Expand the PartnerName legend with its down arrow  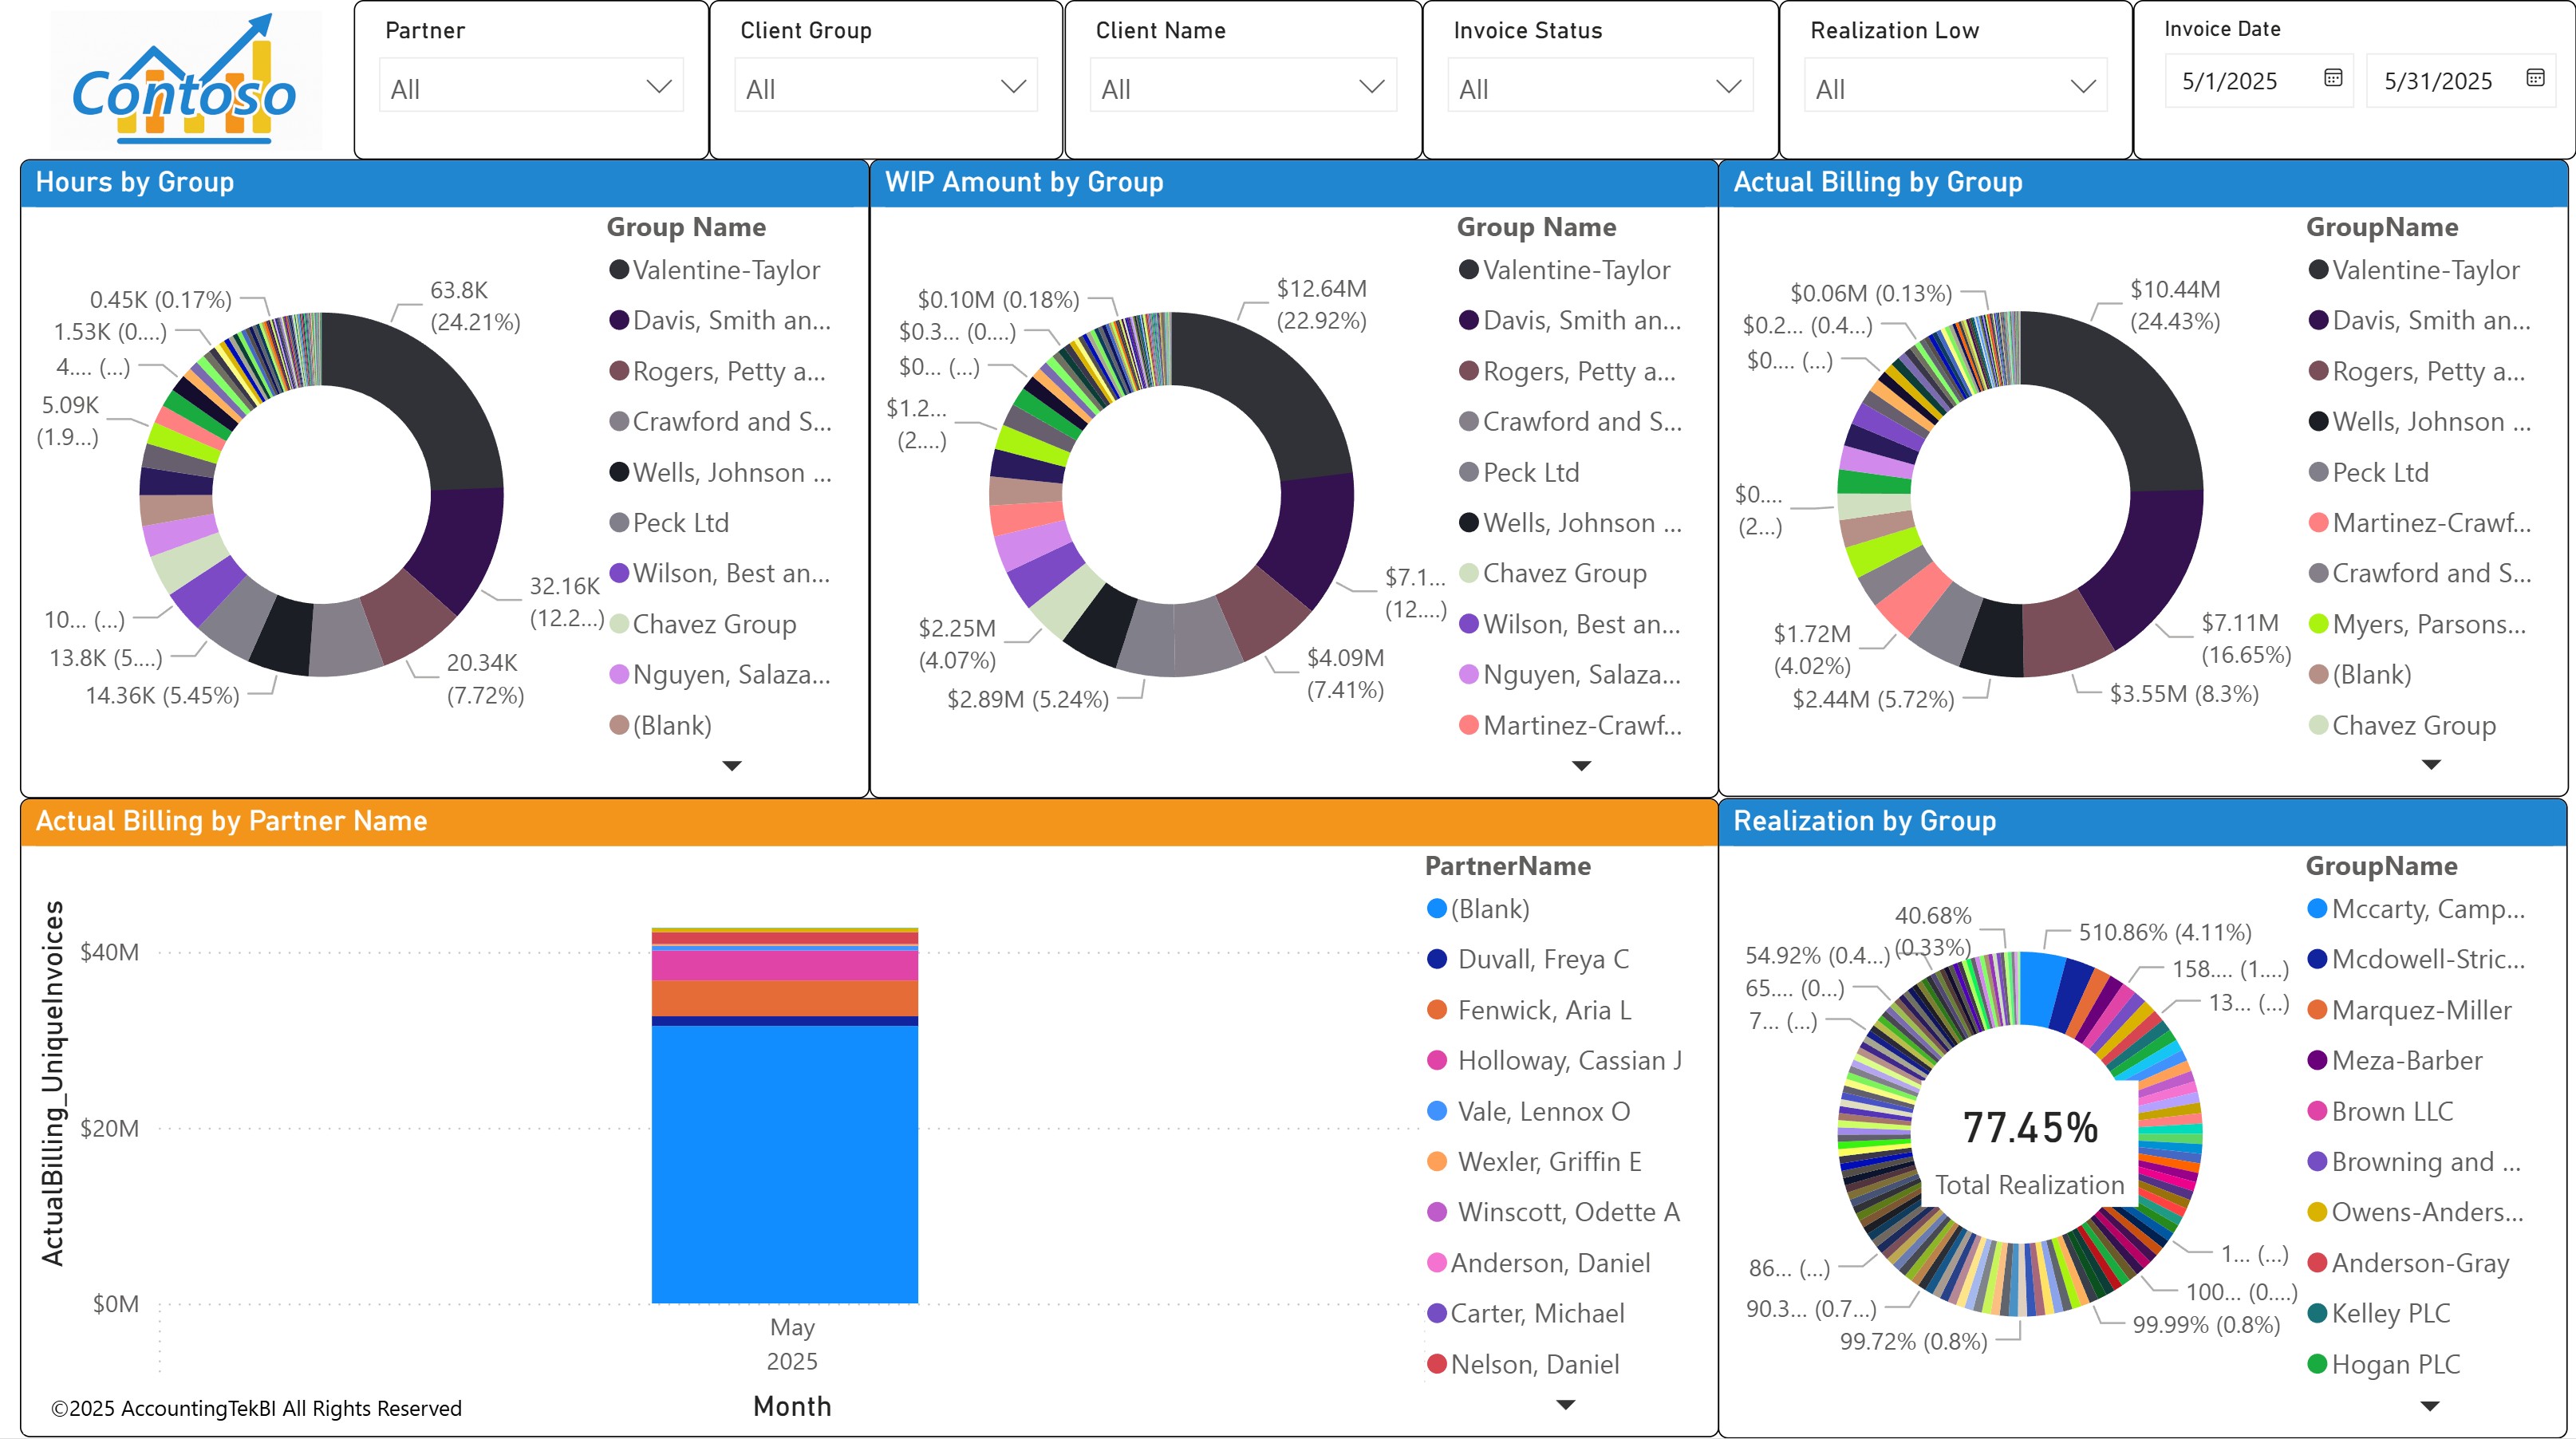pos(1565,1405)
